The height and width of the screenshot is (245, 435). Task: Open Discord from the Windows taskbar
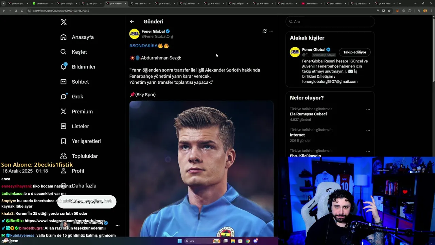[x=255, y=241]
